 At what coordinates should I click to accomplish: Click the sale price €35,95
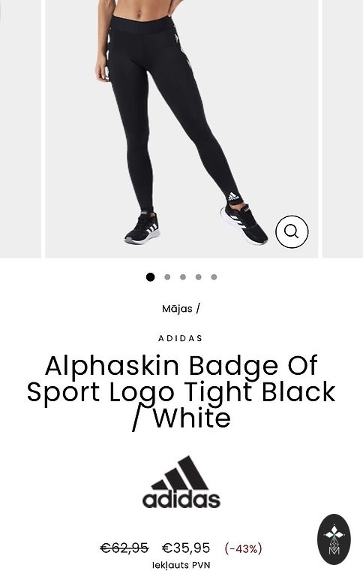[x=186, y=548]
